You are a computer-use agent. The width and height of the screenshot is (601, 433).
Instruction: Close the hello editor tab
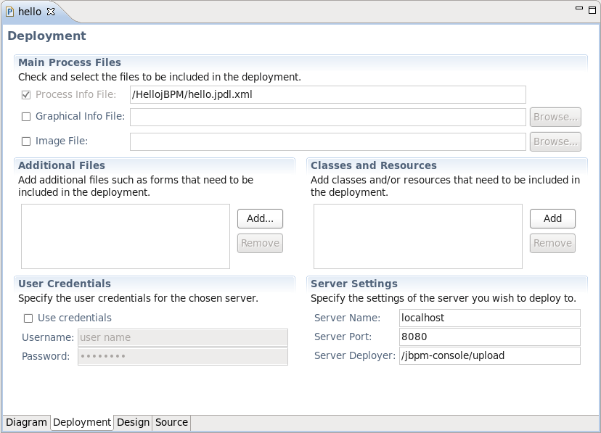click(x=51, y=12)
